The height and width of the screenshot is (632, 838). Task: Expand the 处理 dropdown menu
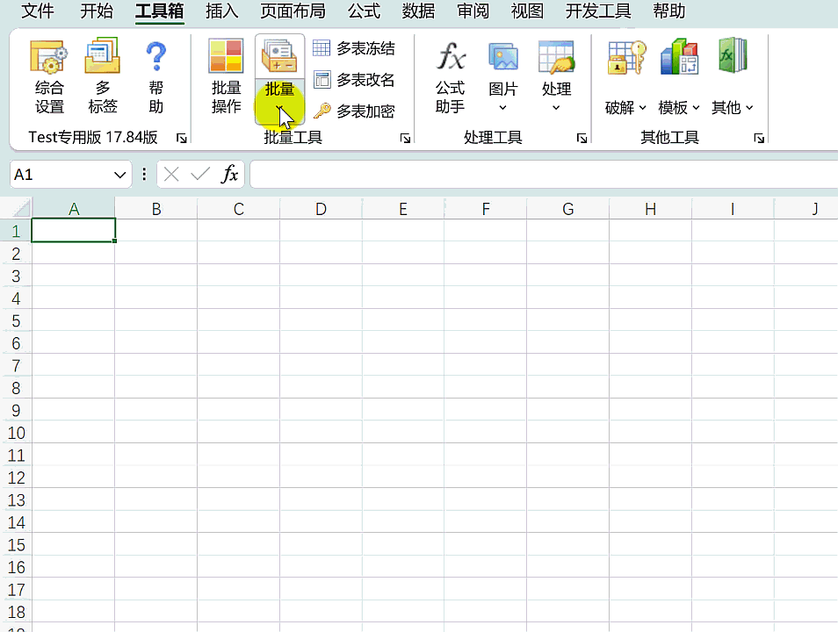[556, 107]
